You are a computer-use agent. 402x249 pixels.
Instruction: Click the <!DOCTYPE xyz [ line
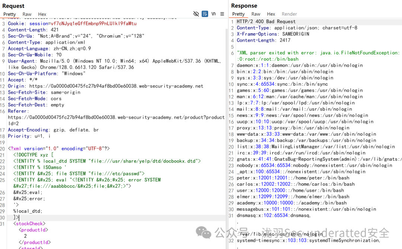coord(33,155)
